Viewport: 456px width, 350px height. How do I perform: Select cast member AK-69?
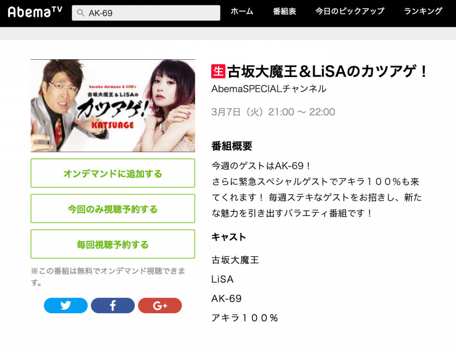click(x=227, y=298)
